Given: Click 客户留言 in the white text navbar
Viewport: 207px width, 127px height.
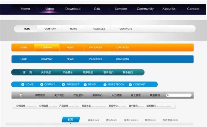Looking at the screenshot, I should tap(133, 106).
